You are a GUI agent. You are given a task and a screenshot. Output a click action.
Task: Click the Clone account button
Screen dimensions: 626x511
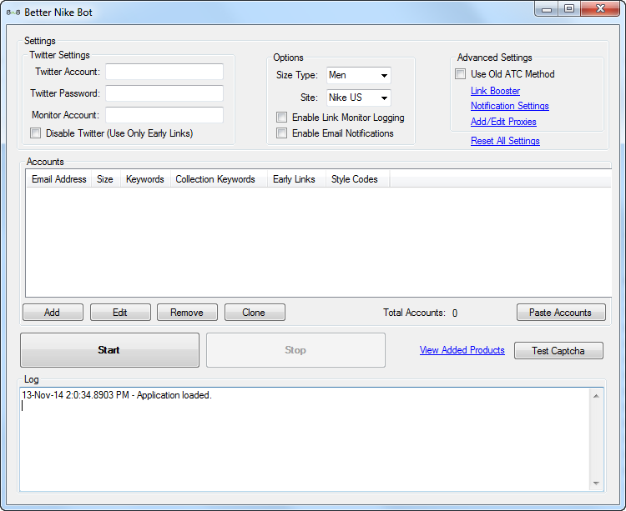coord(255,313)
